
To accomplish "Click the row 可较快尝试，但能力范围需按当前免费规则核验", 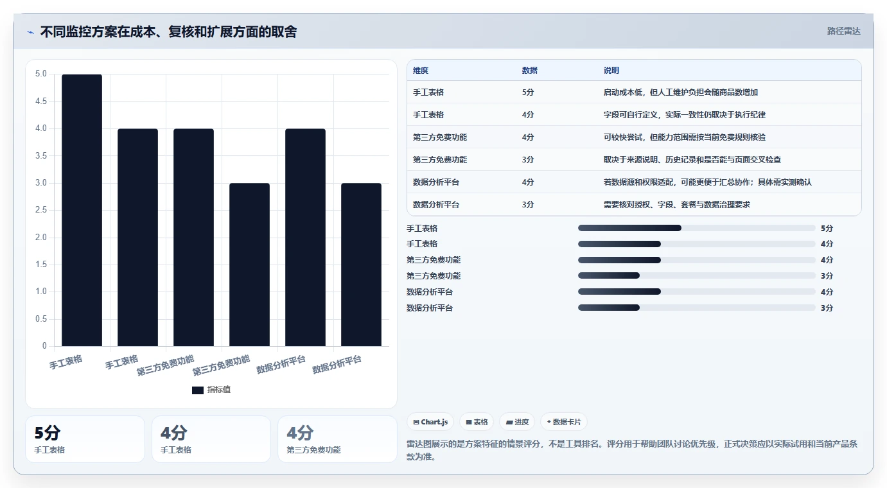I will (634, 137).
